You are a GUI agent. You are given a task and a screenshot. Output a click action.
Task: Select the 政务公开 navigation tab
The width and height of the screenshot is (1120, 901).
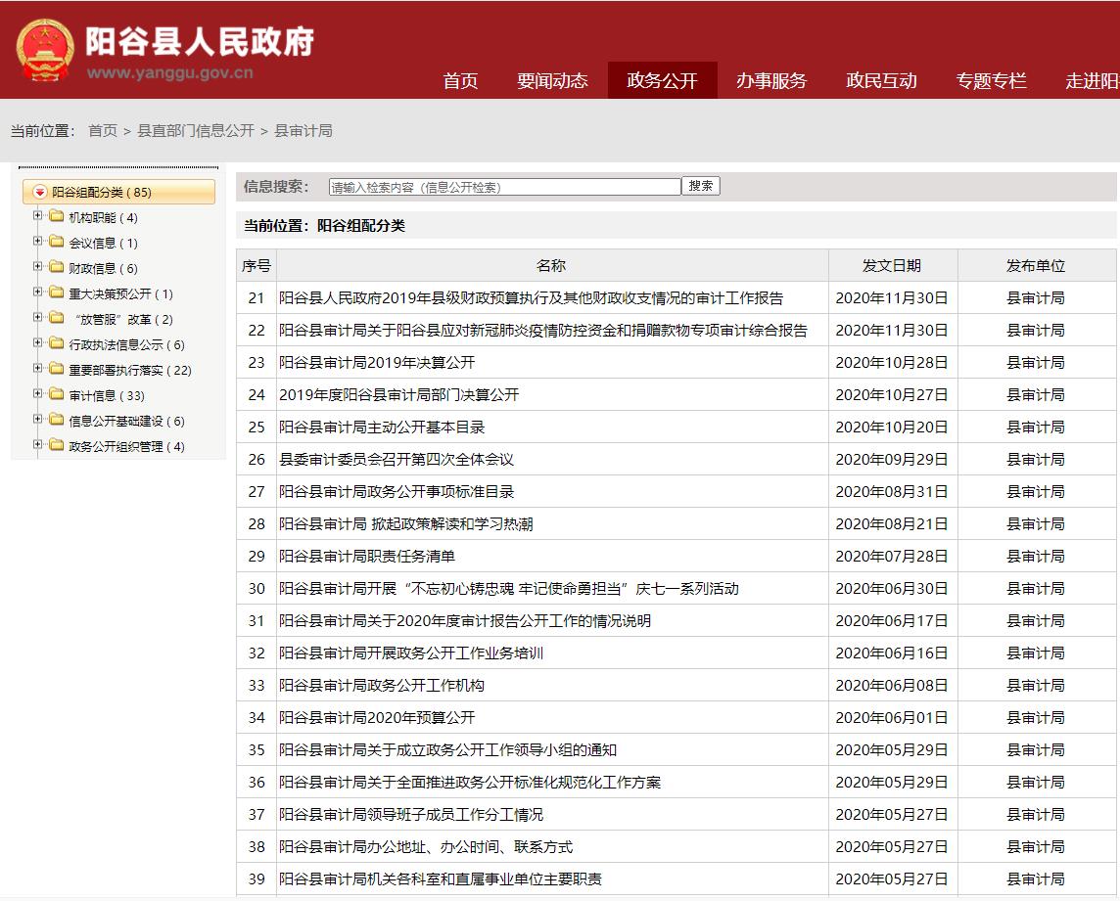coord(662,80)
